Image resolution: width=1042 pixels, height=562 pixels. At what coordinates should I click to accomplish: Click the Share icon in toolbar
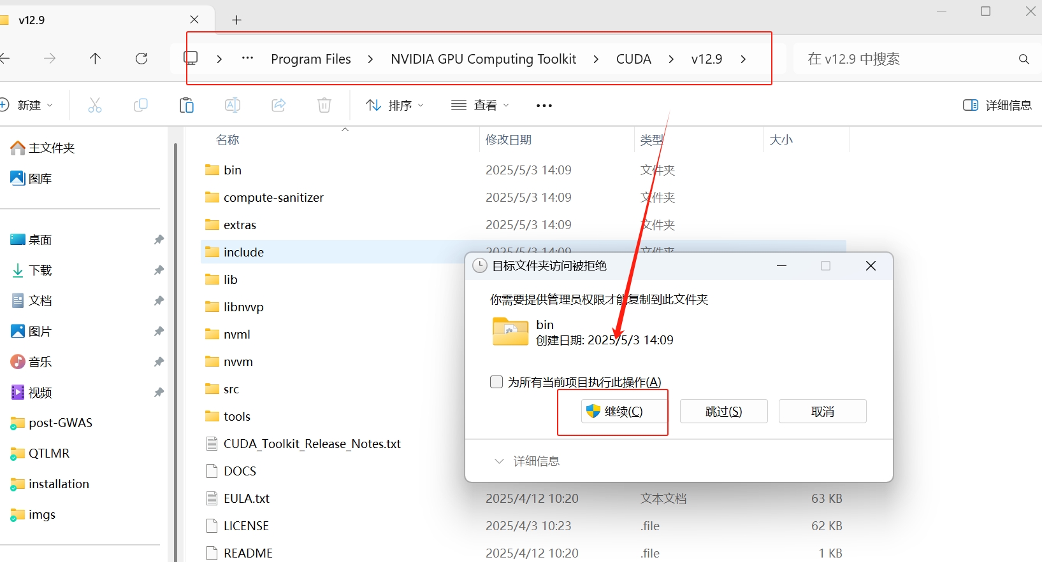pos(279,105)
